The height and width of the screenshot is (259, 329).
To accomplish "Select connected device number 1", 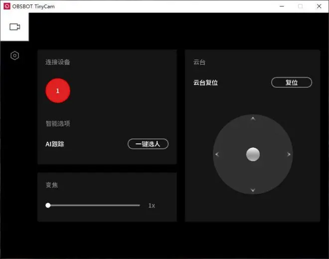I will pos(58,91).
